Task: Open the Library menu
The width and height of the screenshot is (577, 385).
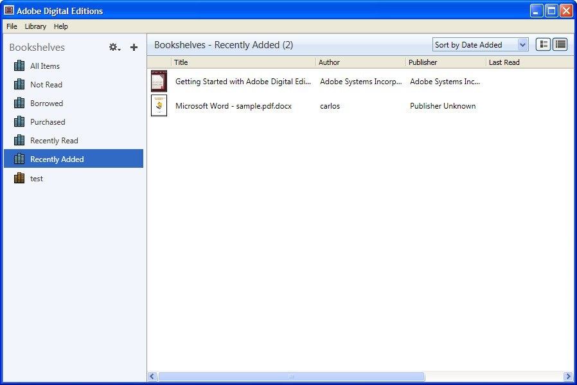Action: pyautogui.click(x=35, y=26)
